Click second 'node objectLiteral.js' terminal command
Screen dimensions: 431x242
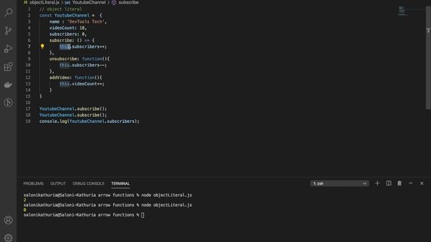click(166, 205)
